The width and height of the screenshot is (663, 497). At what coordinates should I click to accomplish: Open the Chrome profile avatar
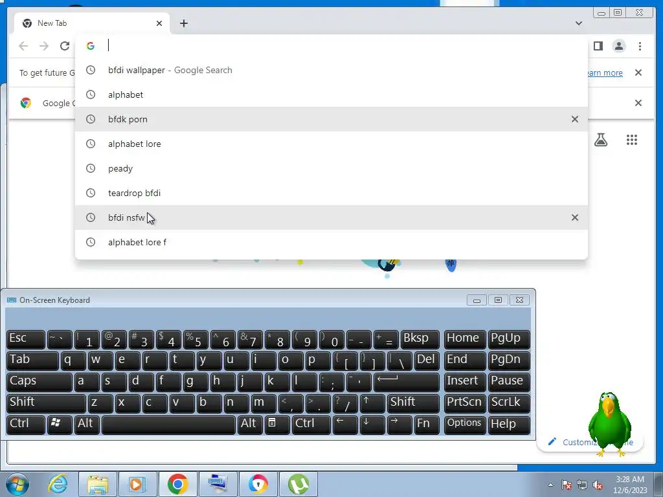click(618, 46)
